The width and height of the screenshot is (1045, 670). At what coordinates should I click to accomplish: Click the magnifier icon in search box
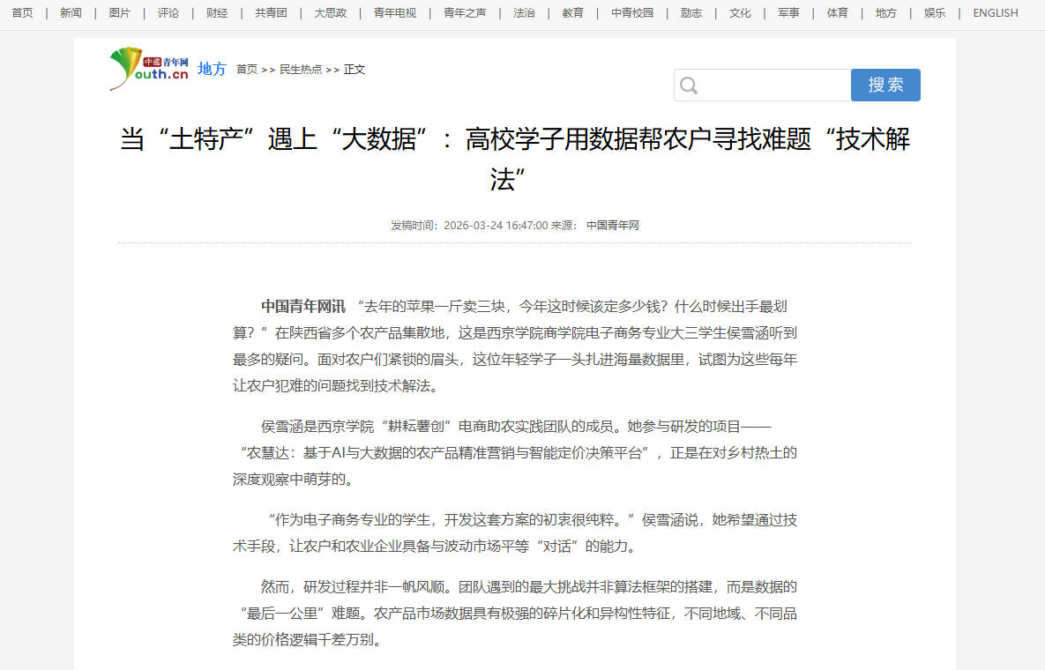point(690,86)
